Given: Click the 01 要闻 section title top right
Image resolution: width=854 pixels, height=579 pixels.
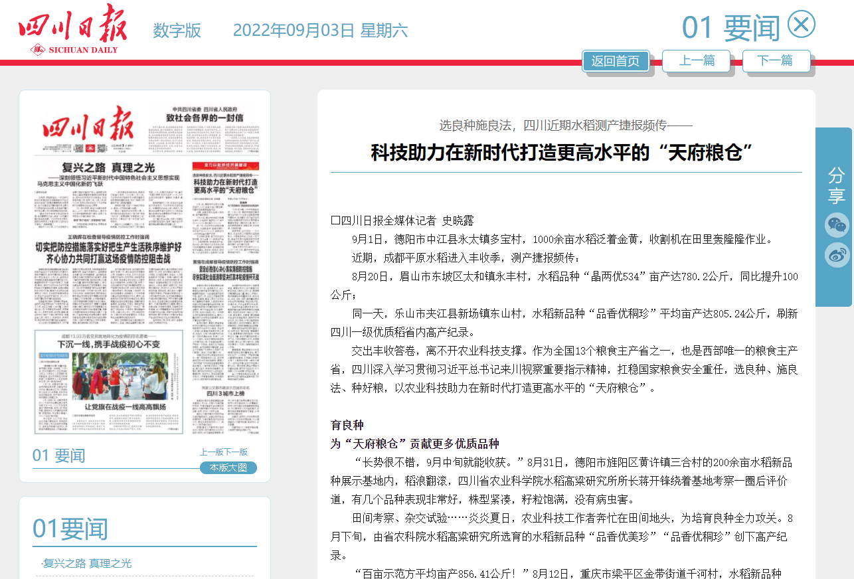Looking at the screenshot, I should tap(731, 28).
